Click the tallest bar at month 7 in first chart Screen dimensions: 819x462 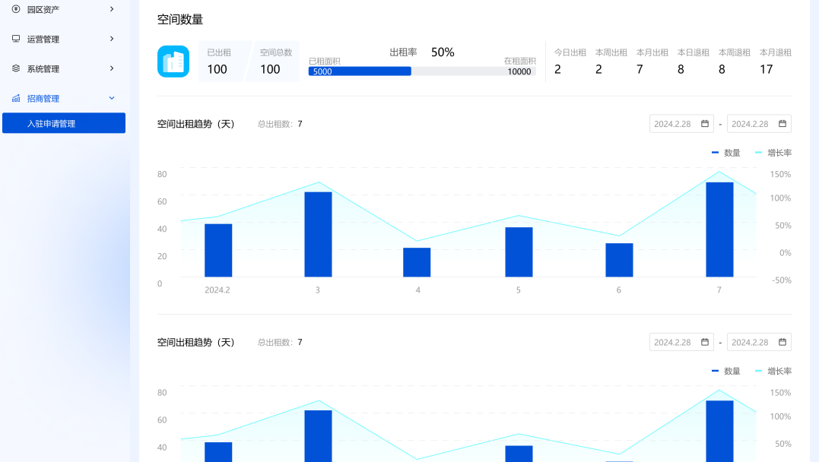pos(719,229)
